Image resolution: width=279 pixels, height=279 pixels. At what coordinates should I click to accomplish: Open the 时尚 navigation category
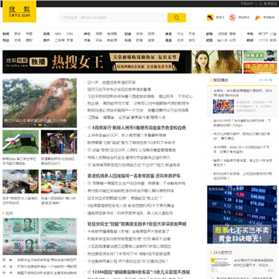point(128,34)
